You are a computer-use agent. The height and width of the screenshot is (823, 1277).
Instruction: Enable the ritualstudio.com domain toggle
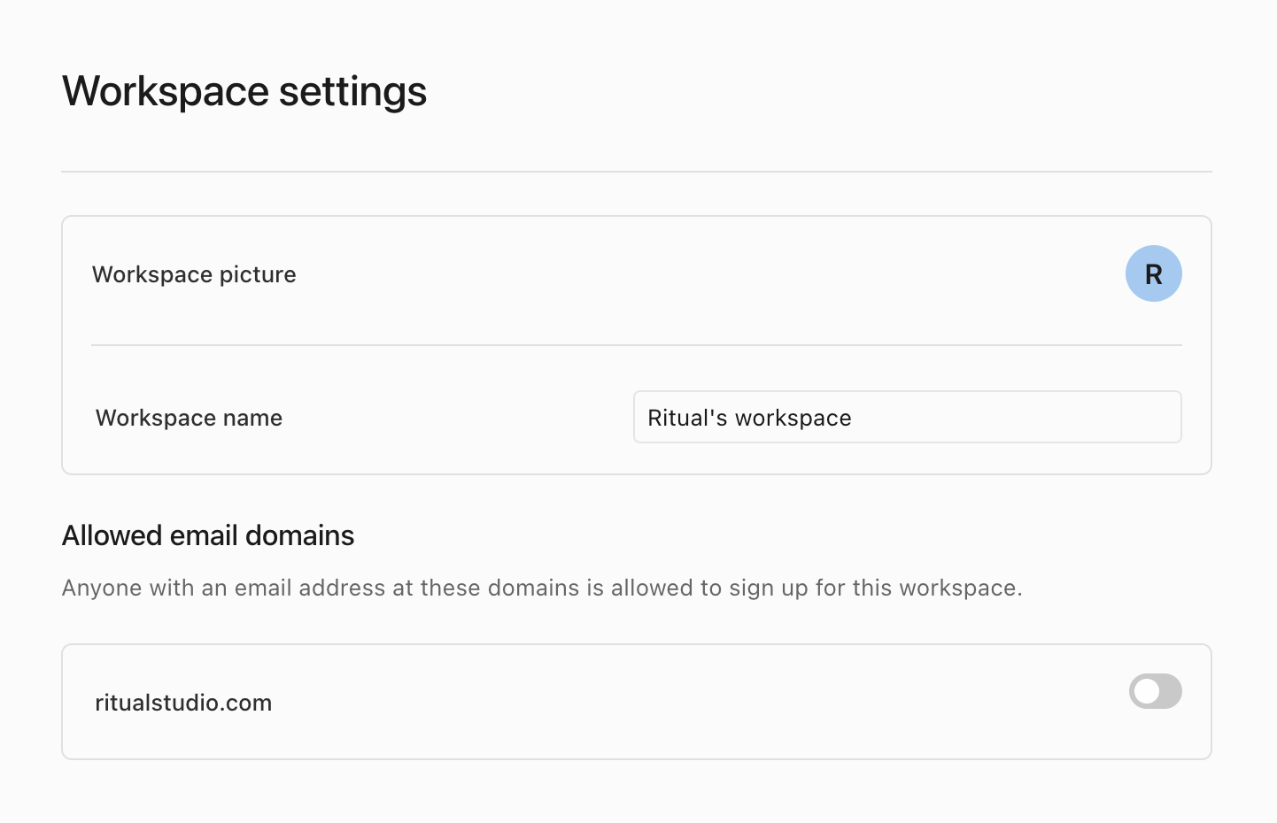click(x=1155, y=691)
